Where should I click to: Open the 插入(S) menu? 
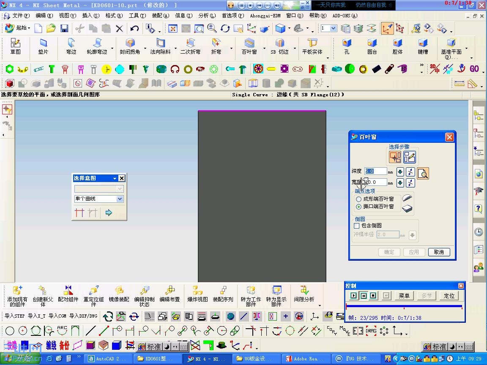tap(91, 16)
